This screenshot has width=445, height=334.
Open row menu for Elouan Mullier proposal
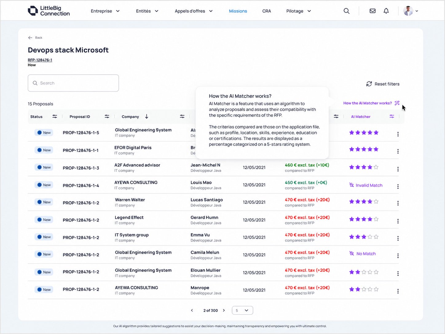[398, 273]
